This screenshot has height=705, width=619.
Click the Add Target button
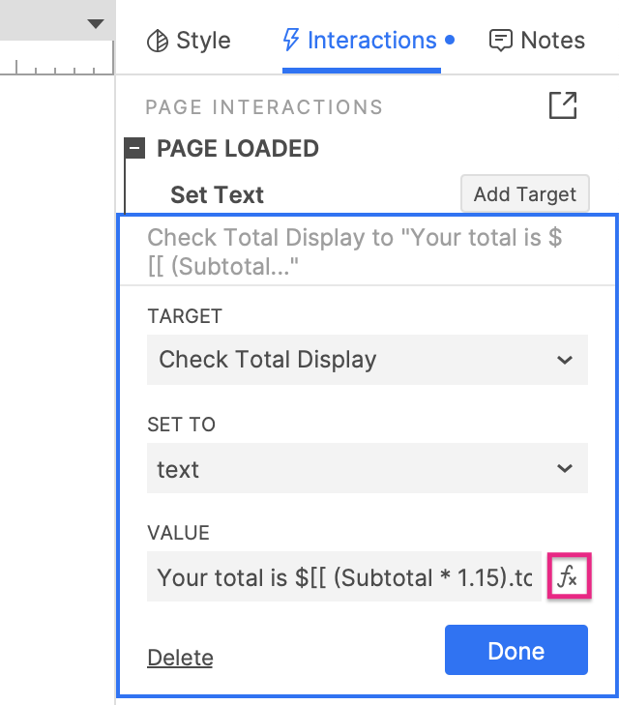(524, 194)
